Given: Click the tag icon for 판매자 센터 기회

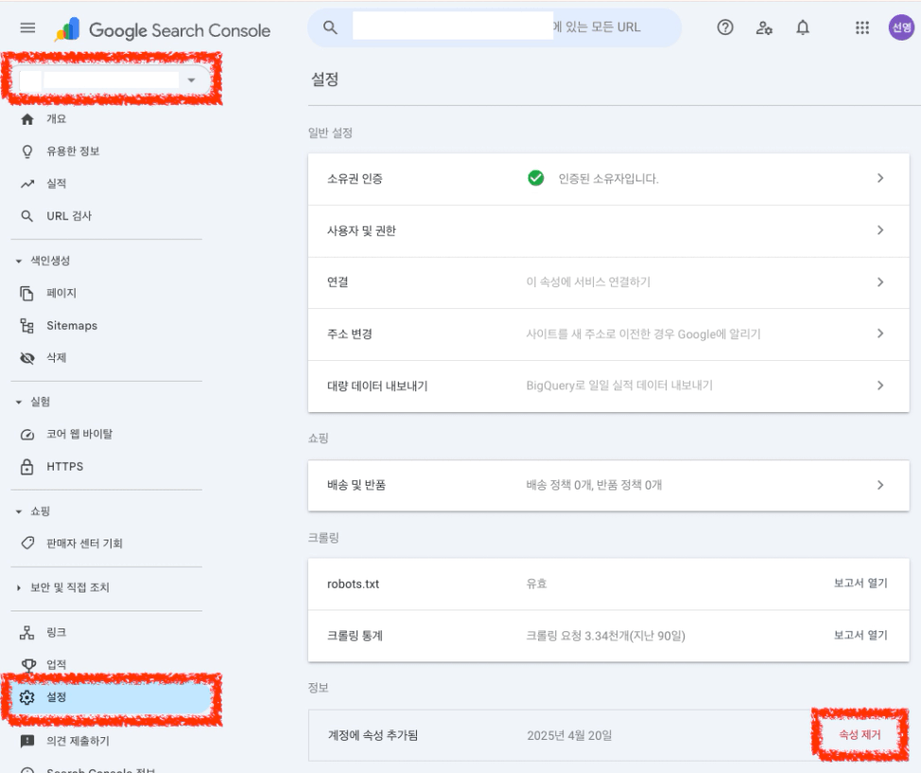Looking at the screenshot, I should (27, 543).
